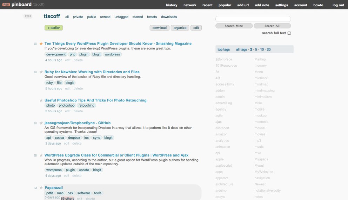Open the popular page in top navigation
The width and height of the screenshot is (348, 200).
click(225, 5)
